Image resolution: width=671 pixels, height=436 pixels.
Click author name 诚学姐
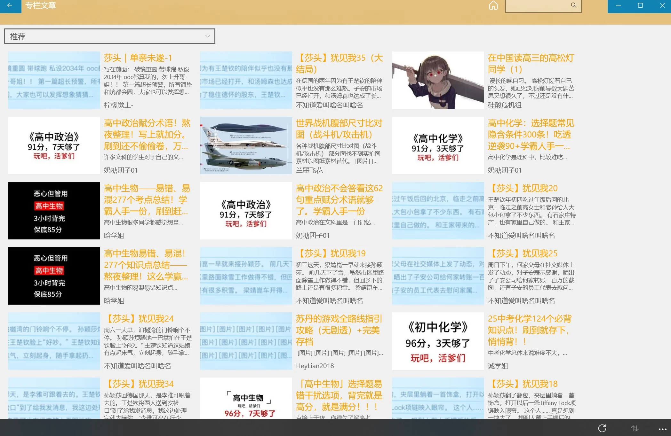[x=498, y=366]
